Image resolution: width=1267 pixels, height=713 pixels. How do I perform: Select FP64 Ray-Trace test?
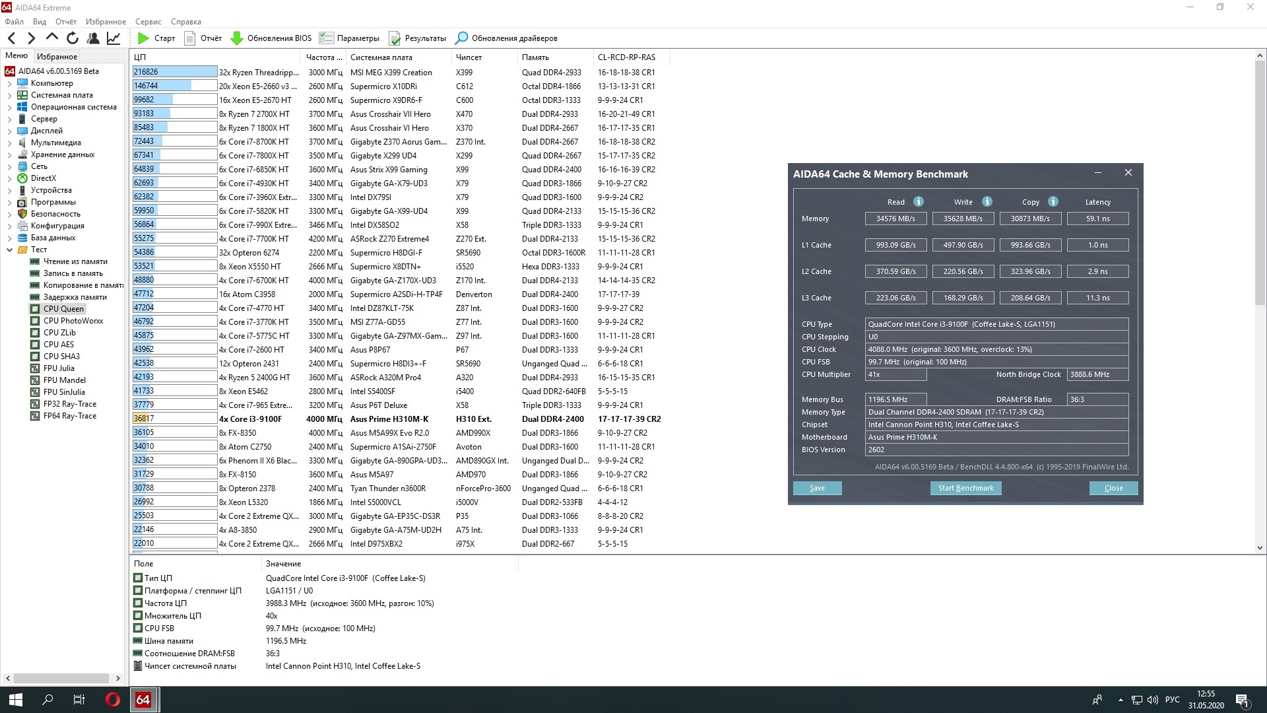click(70, 416)
